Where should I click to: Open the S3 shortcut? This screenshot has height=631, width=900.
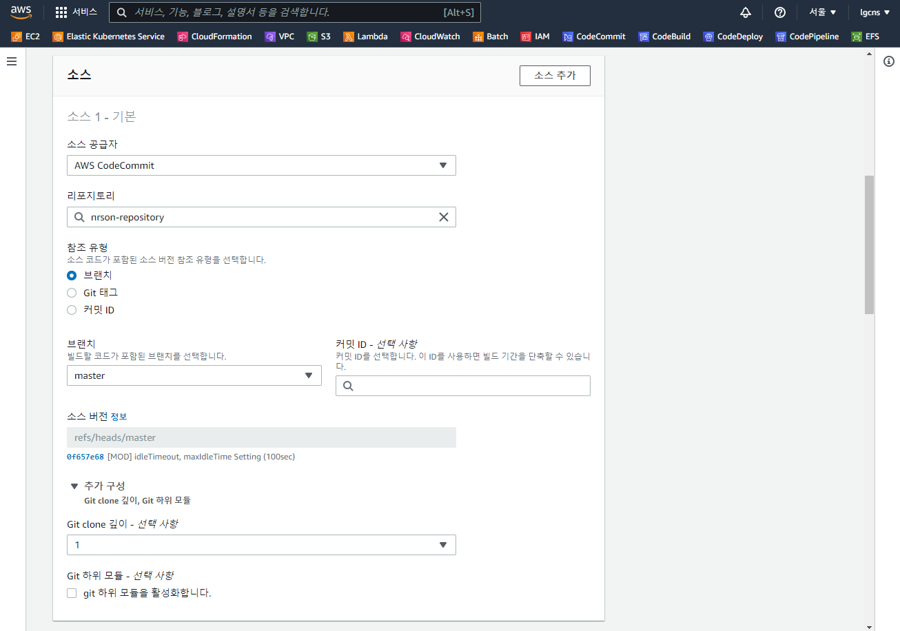click(319, 37)
